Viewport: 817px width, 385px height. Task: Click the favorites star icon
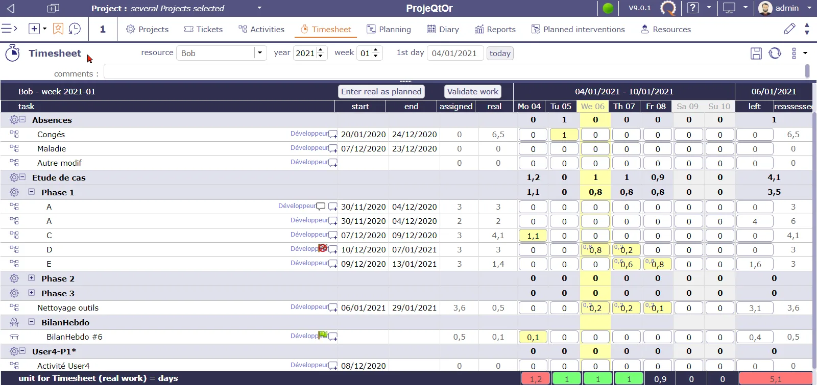58,29
